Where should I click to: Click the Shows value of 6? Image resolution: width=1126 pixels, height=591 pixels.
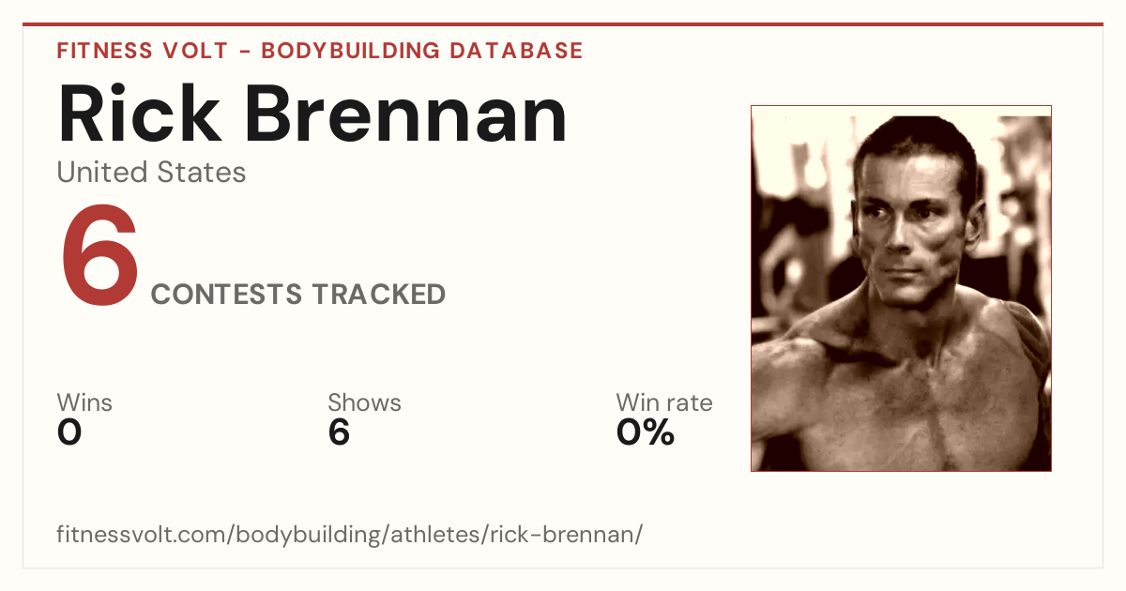click(x=339, y=432)
